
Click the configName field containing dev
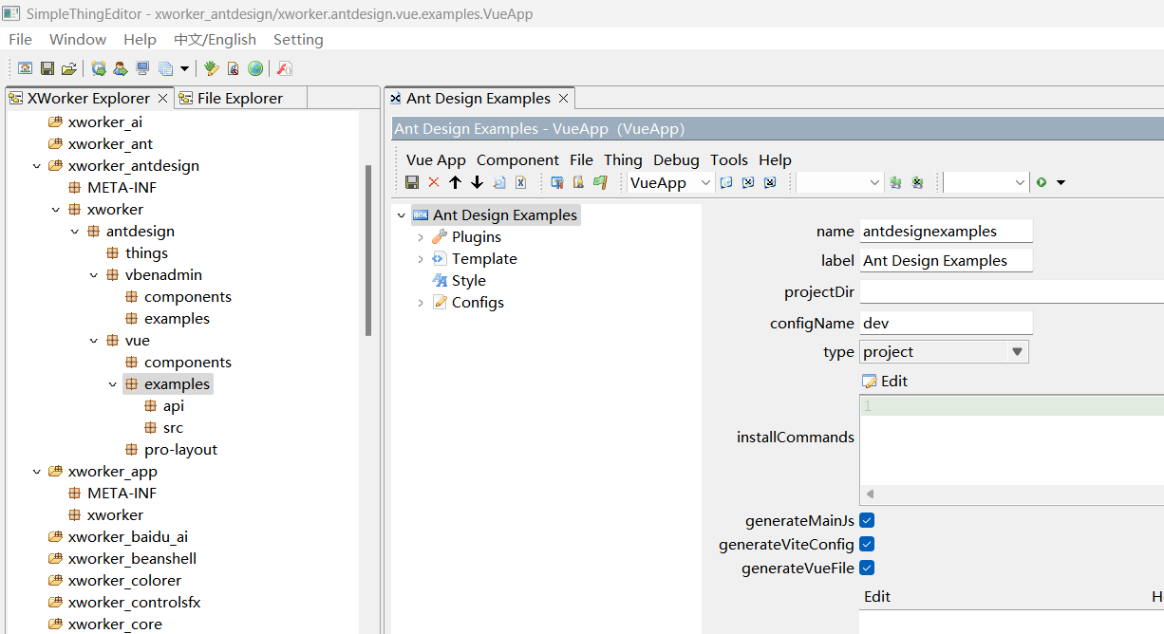coord(946,324)
